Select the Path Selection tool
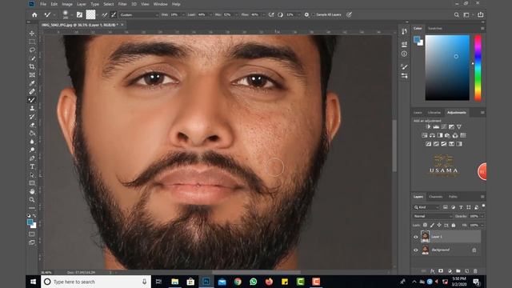 32,175
